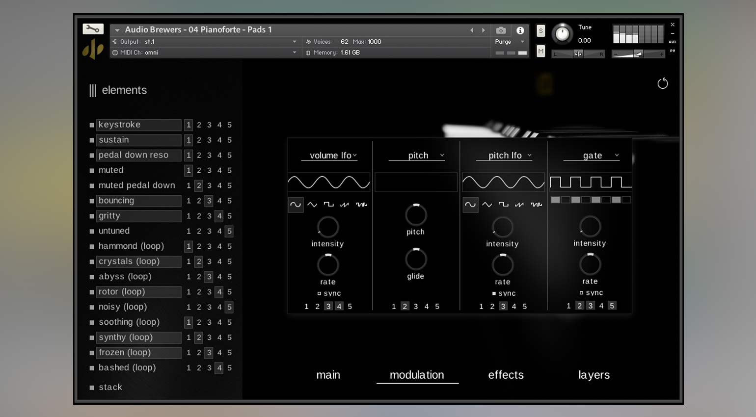Click the circular reset arrow icon
This screenshot has width=756, height=417.
pos(663,83)
